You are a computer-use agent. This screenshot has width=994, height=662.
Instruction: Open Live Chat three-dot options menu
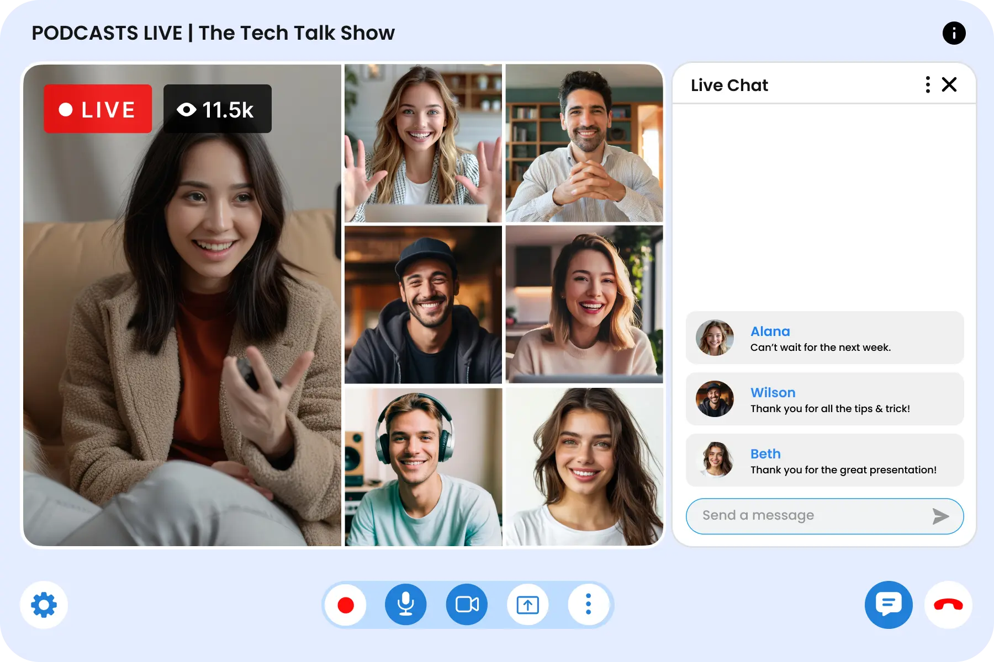pyautogui.click(x=928, y=84)
